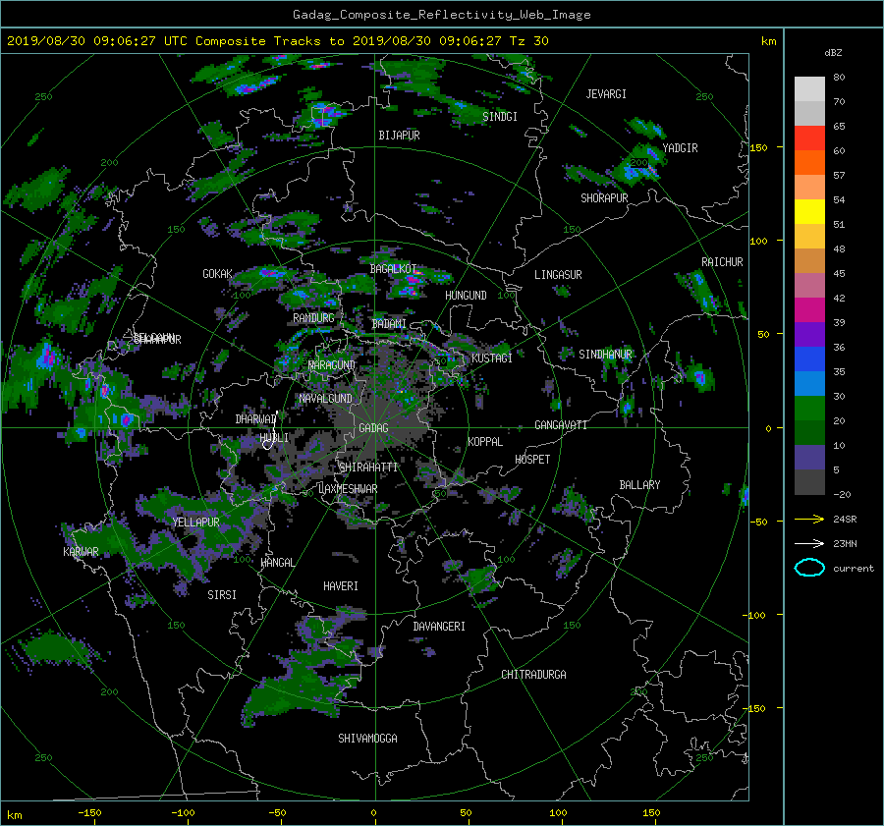
Task: Click the NAVALGUND city label
Action: point(325,399)
